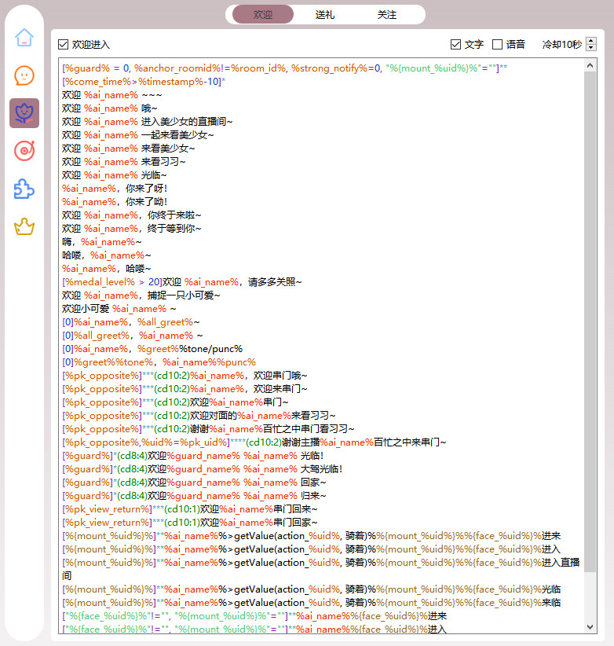
Task: Click the line 欢迎小可爱 %ai_name% in editor
Action: click(119, 309)
